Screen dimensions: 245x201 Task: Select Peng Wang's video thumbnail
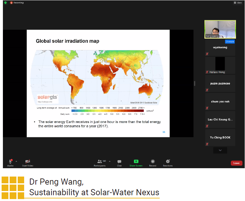(x=220, y=29)
